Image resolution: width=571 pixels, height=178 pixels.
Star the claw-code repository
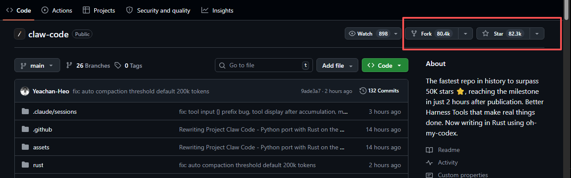[x=498, y=34]
